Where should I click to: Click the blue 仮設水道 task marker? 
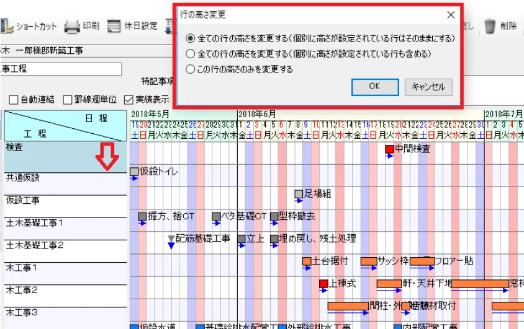pos(134,327)
